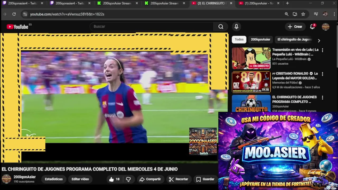
Task: Select the Todos filter chip
Action: [239, 39]
